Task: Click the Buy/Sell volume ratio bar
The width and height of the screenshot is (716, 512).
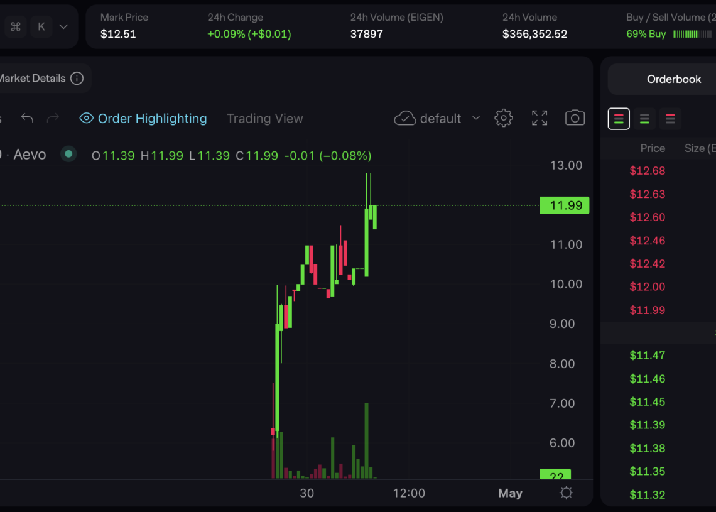Action: 691,35
